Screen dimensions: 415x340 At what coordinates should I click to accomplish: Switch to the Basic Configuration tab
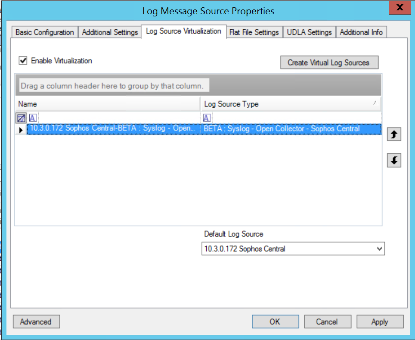pyautogui.click(x=45, y=32)
